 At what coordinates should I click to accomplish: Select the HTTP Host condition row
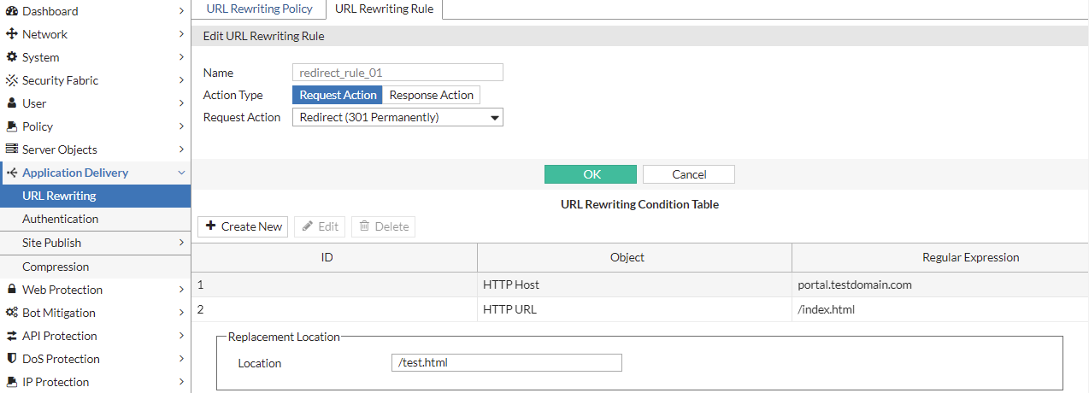(511, 284)
